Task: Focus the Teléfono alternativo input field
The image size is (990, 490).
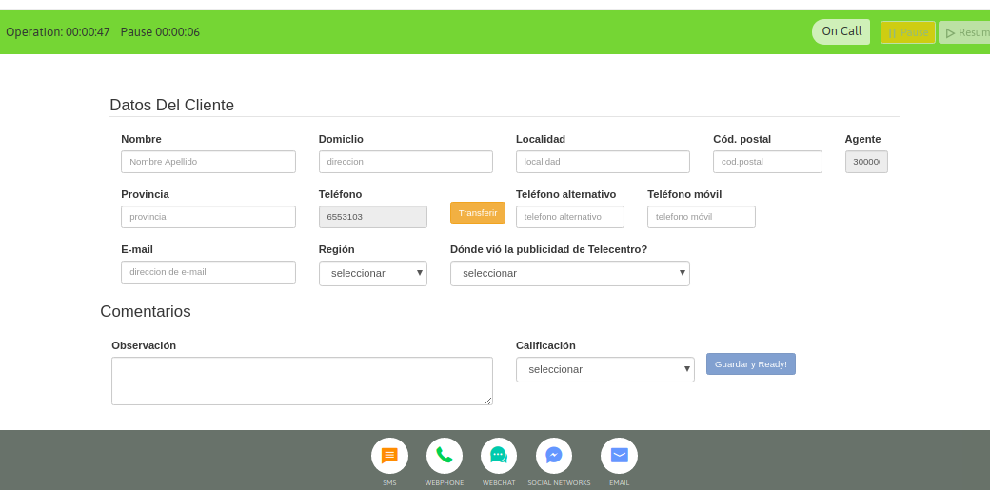Action: 570,217
